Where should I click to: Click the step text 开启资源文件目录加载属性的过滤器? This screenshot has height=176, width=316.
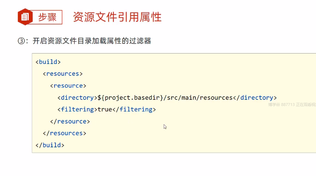point(92,41)
